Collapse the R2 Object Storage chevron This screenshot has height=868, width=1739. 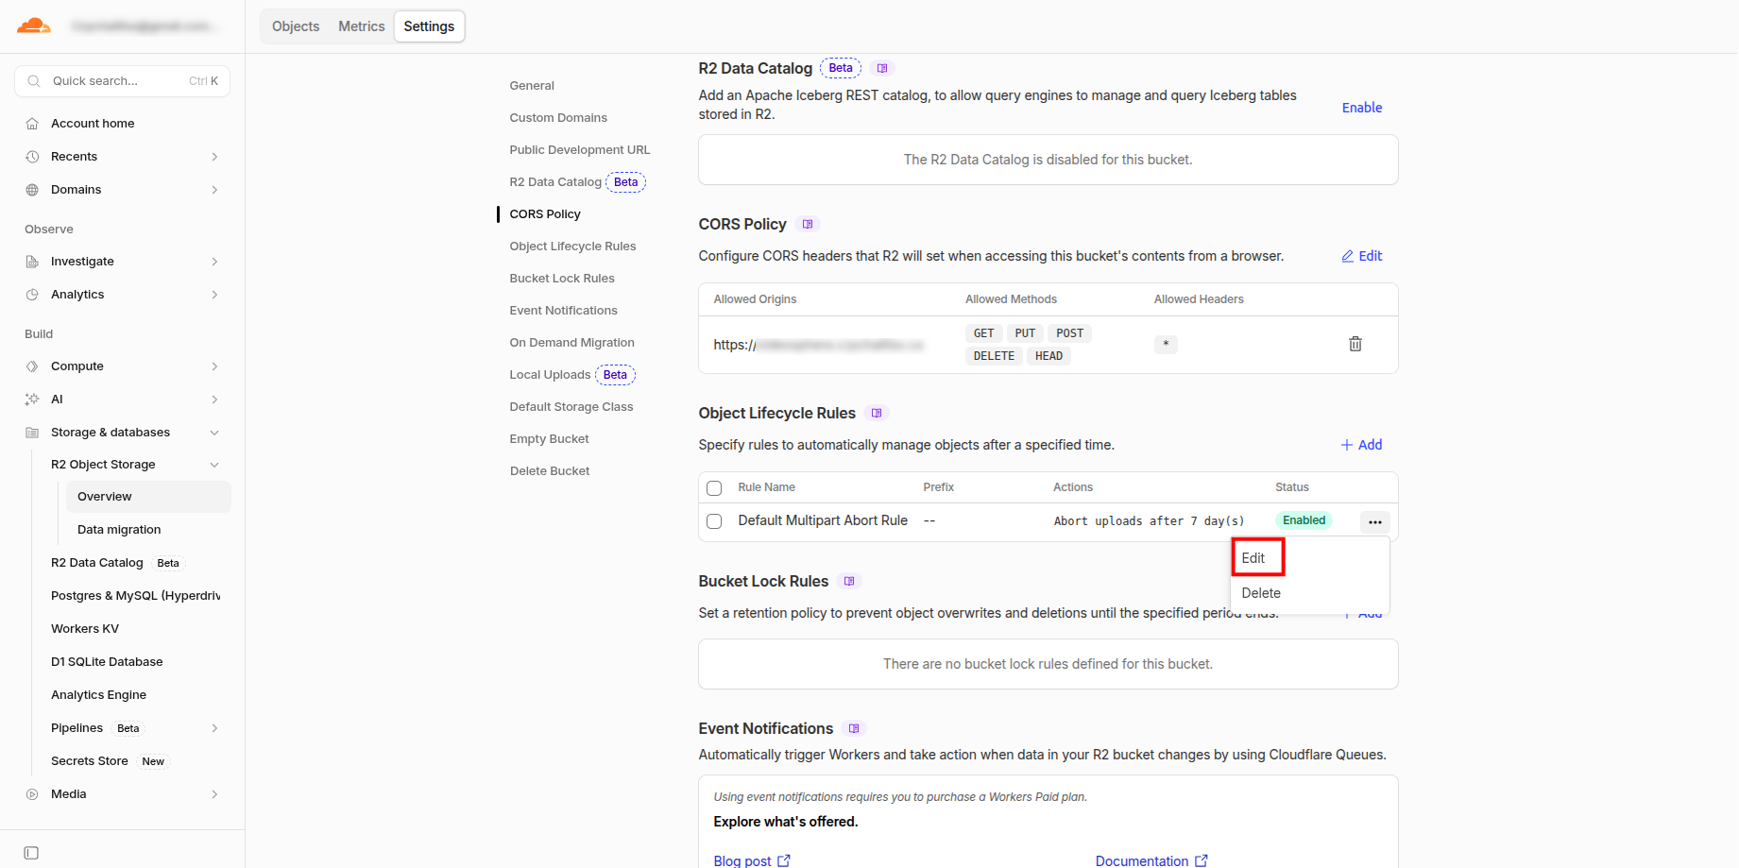point(214,465)
